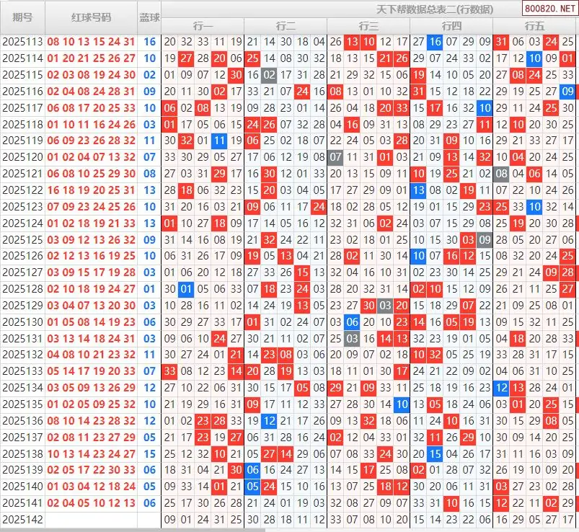Screen dimensions: 579x532
Task: Click the blue ball value for issue 2025122
Action: point(149,190)
